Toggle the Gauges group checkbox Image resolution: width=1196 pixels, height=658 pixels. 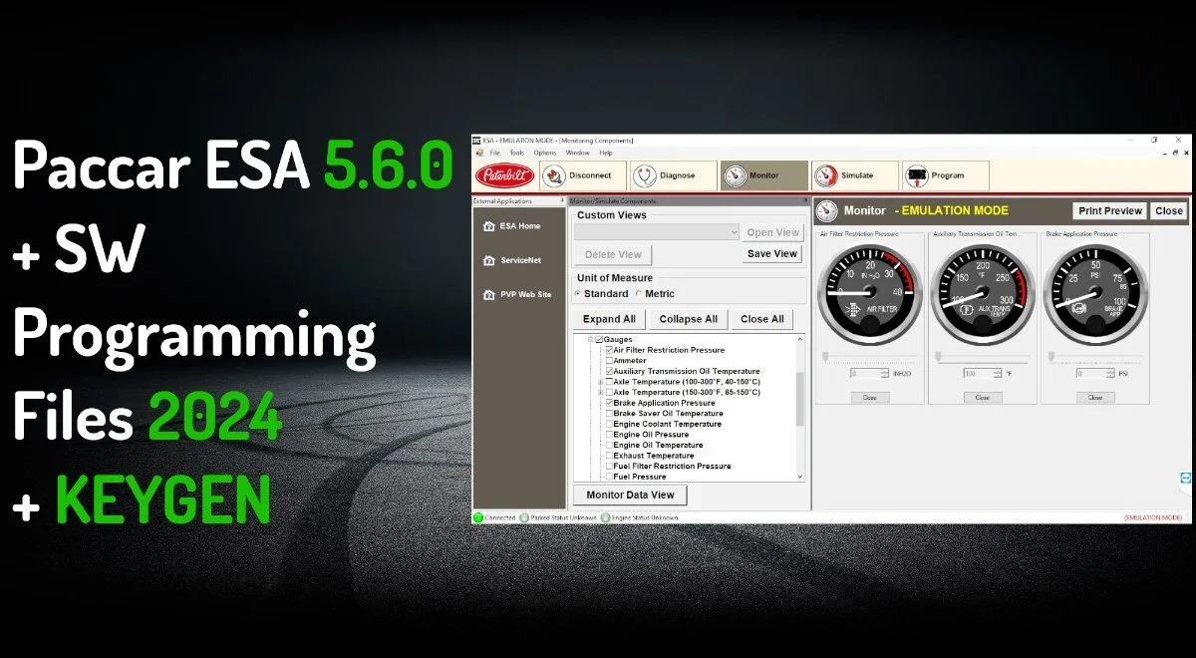pyautogui.click(x=599, y=340)
